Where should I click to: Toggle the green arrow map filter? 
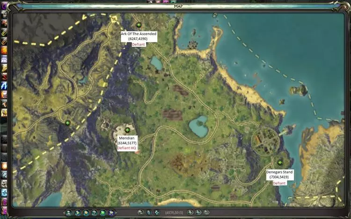(77, 212)
